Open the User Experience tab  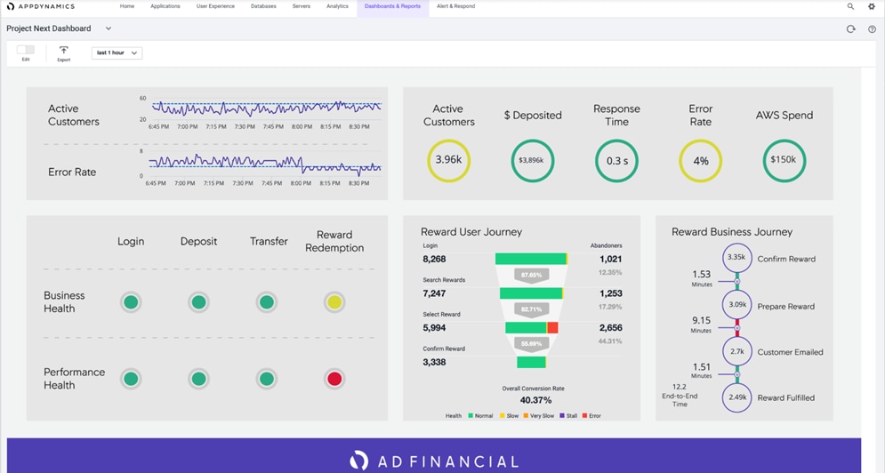coord(215,6)
